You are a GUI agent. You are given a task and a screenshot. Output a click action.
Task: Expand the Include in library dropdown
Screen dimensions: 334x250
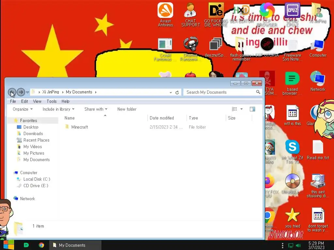(58, 109)
